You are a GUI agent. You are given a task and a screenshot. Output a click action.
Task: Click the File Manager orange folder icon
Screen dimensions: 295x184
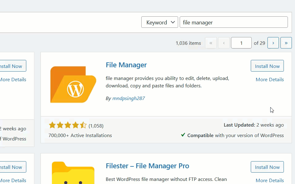pyautogui.click(x=73, y=84)
